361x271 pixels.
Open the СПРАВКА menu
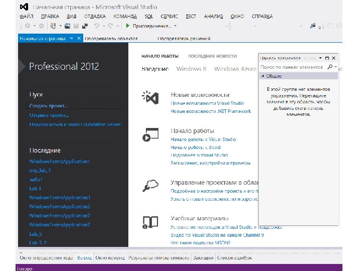pyautogui.click(x=262, y=17)
